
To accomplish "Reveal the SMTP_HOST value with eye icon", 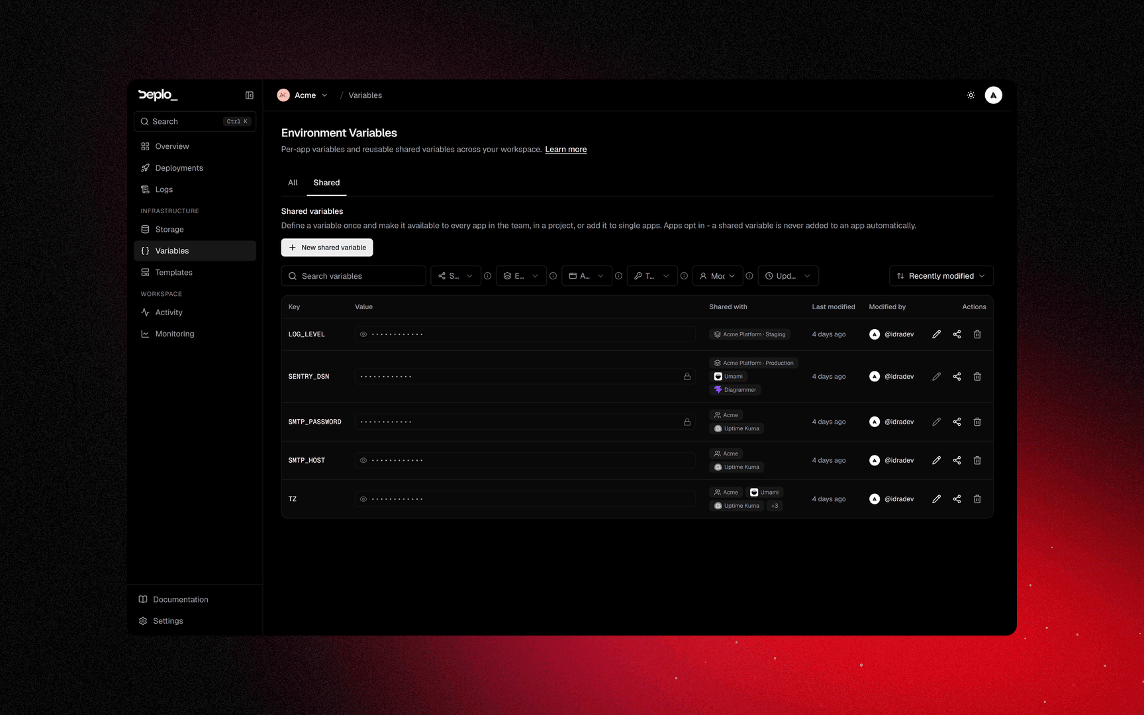I will (x=363, y=460).
